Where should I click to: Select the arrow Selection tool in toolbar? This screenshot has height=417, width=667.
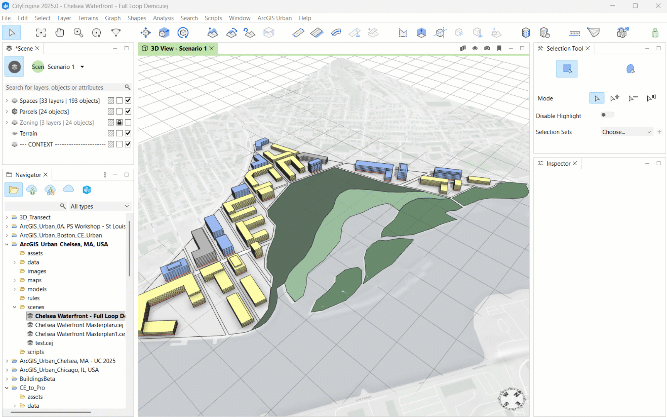pos(12,33)
